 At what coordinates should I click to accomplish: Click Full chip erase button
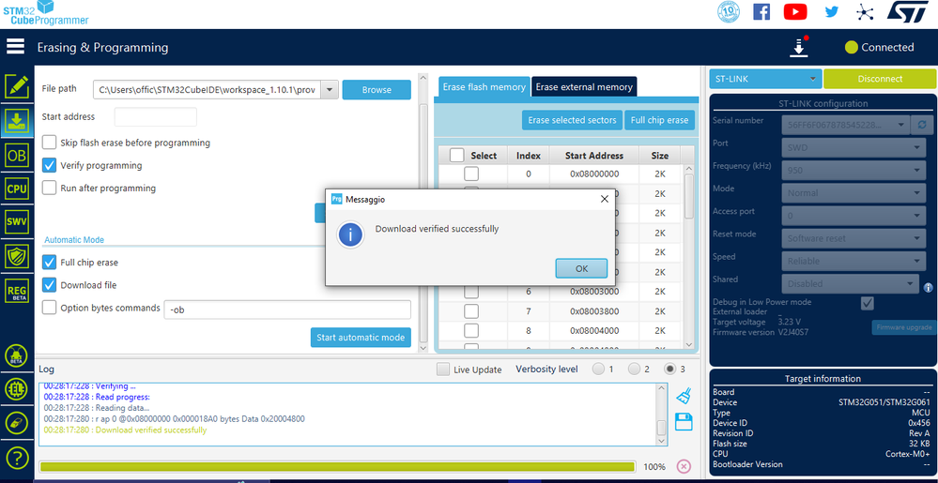point(659,120)
